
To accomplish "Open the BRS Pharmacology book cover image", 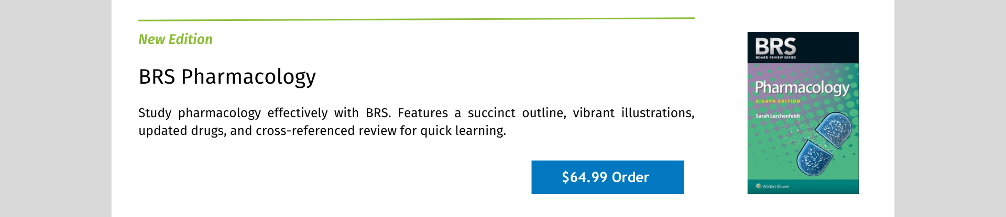I will coord(803,113).
